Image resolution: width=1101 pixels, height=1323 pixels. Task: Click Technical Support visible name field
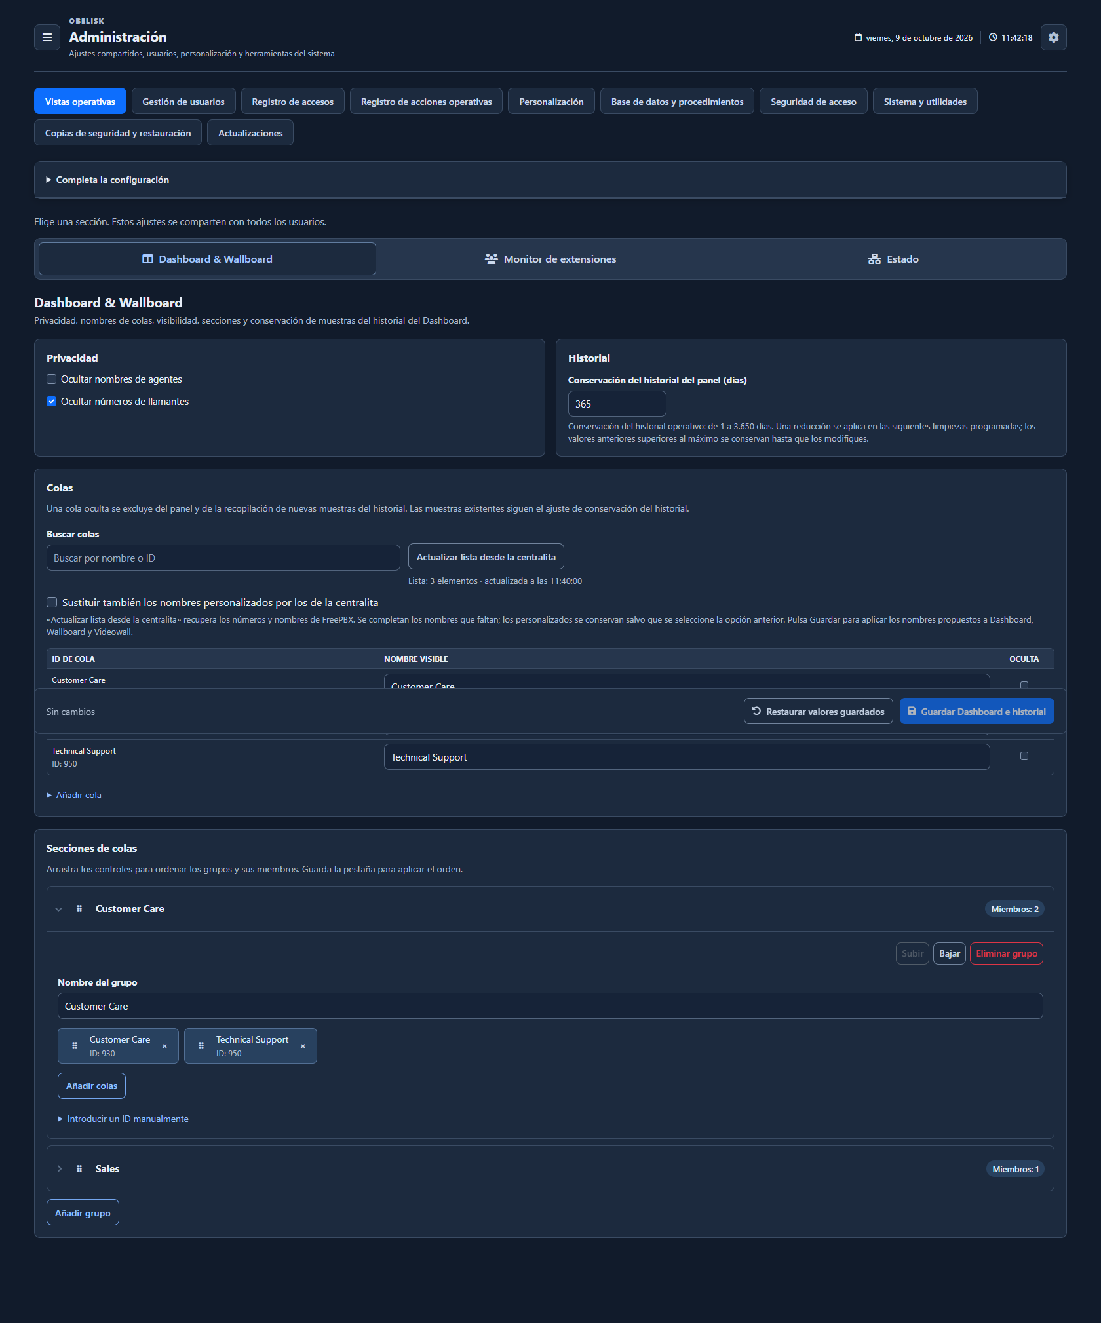[x=687, y=757]
